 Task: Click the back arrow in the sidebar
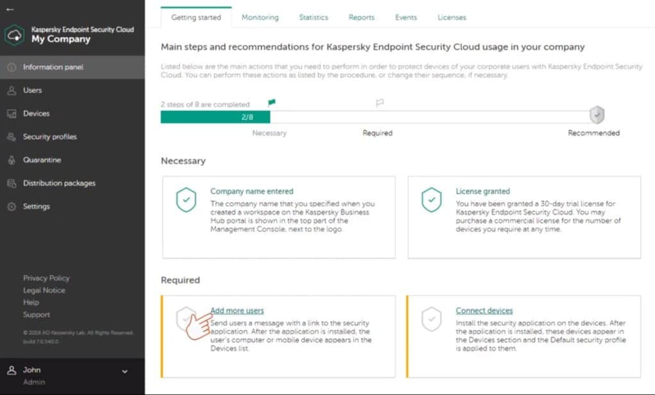coord(10,9)
